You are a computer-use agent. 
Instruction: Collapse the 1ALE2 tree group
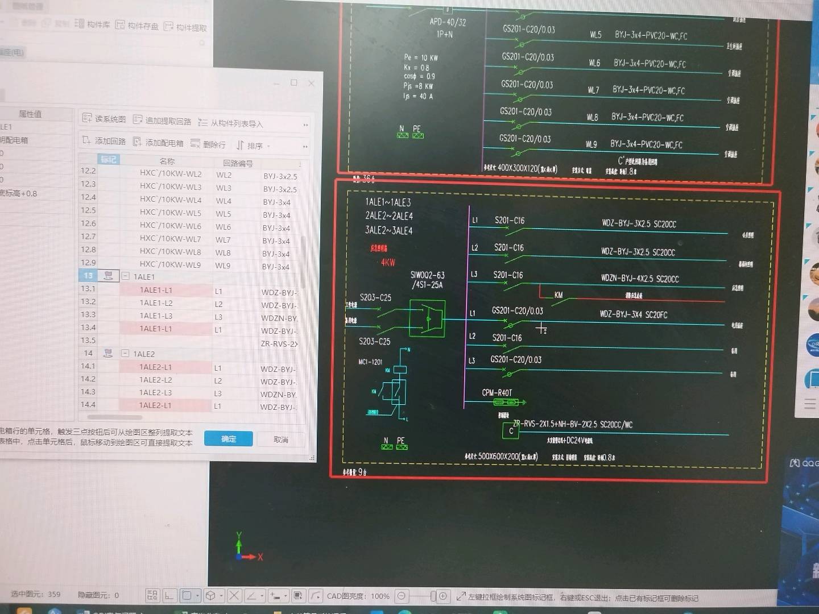125,353
